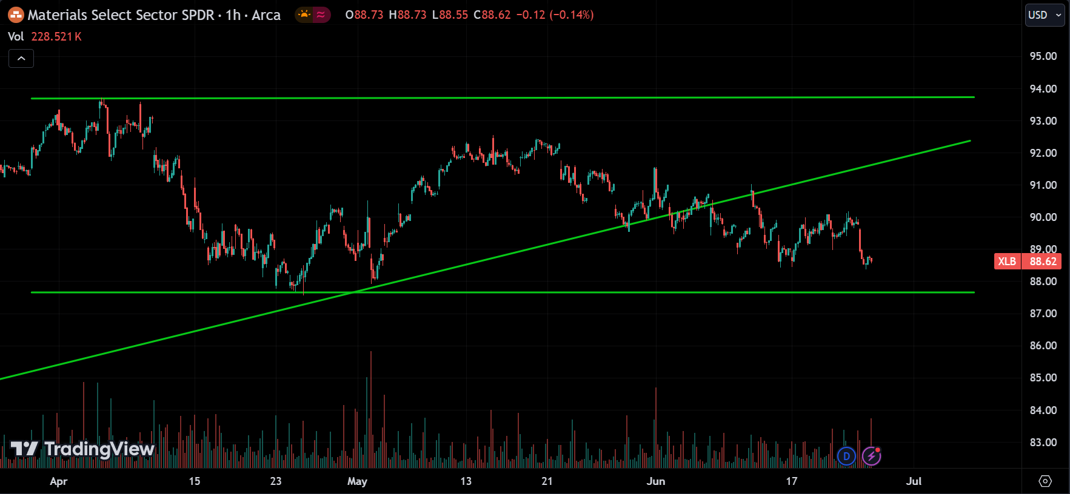Click the XLB price label tag
This screenshot has width=1070, height=494.
tap(1008, 262)
